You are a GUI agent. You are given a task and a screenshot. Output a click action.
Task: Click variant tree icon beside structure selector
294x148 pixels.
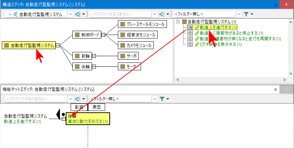click(x=79, y=14)
